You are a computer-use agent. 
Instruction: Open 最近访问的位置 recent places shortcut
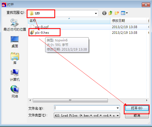tap(15, 25)
